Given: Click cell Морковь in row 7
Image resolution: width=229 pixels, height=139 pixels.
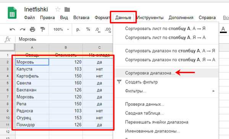Looking at the screenshot, I should 32,97.
